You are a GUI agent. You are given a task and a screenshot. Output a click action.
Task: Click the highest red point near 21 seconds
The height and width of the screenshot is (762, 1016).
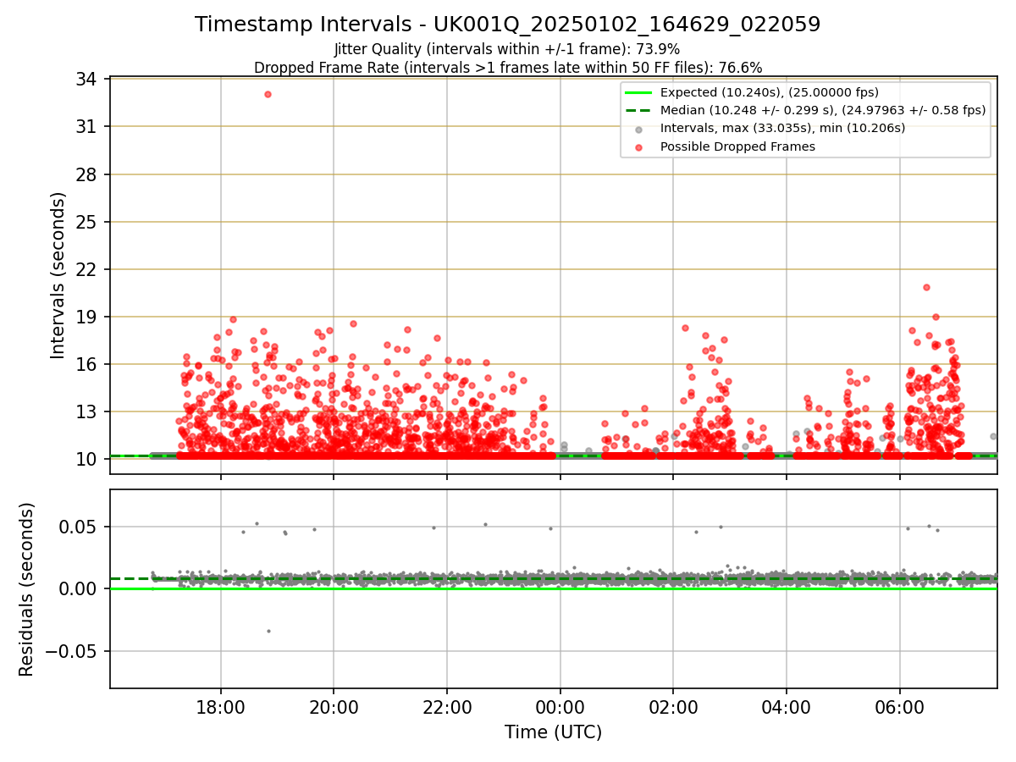pos(926,287)
